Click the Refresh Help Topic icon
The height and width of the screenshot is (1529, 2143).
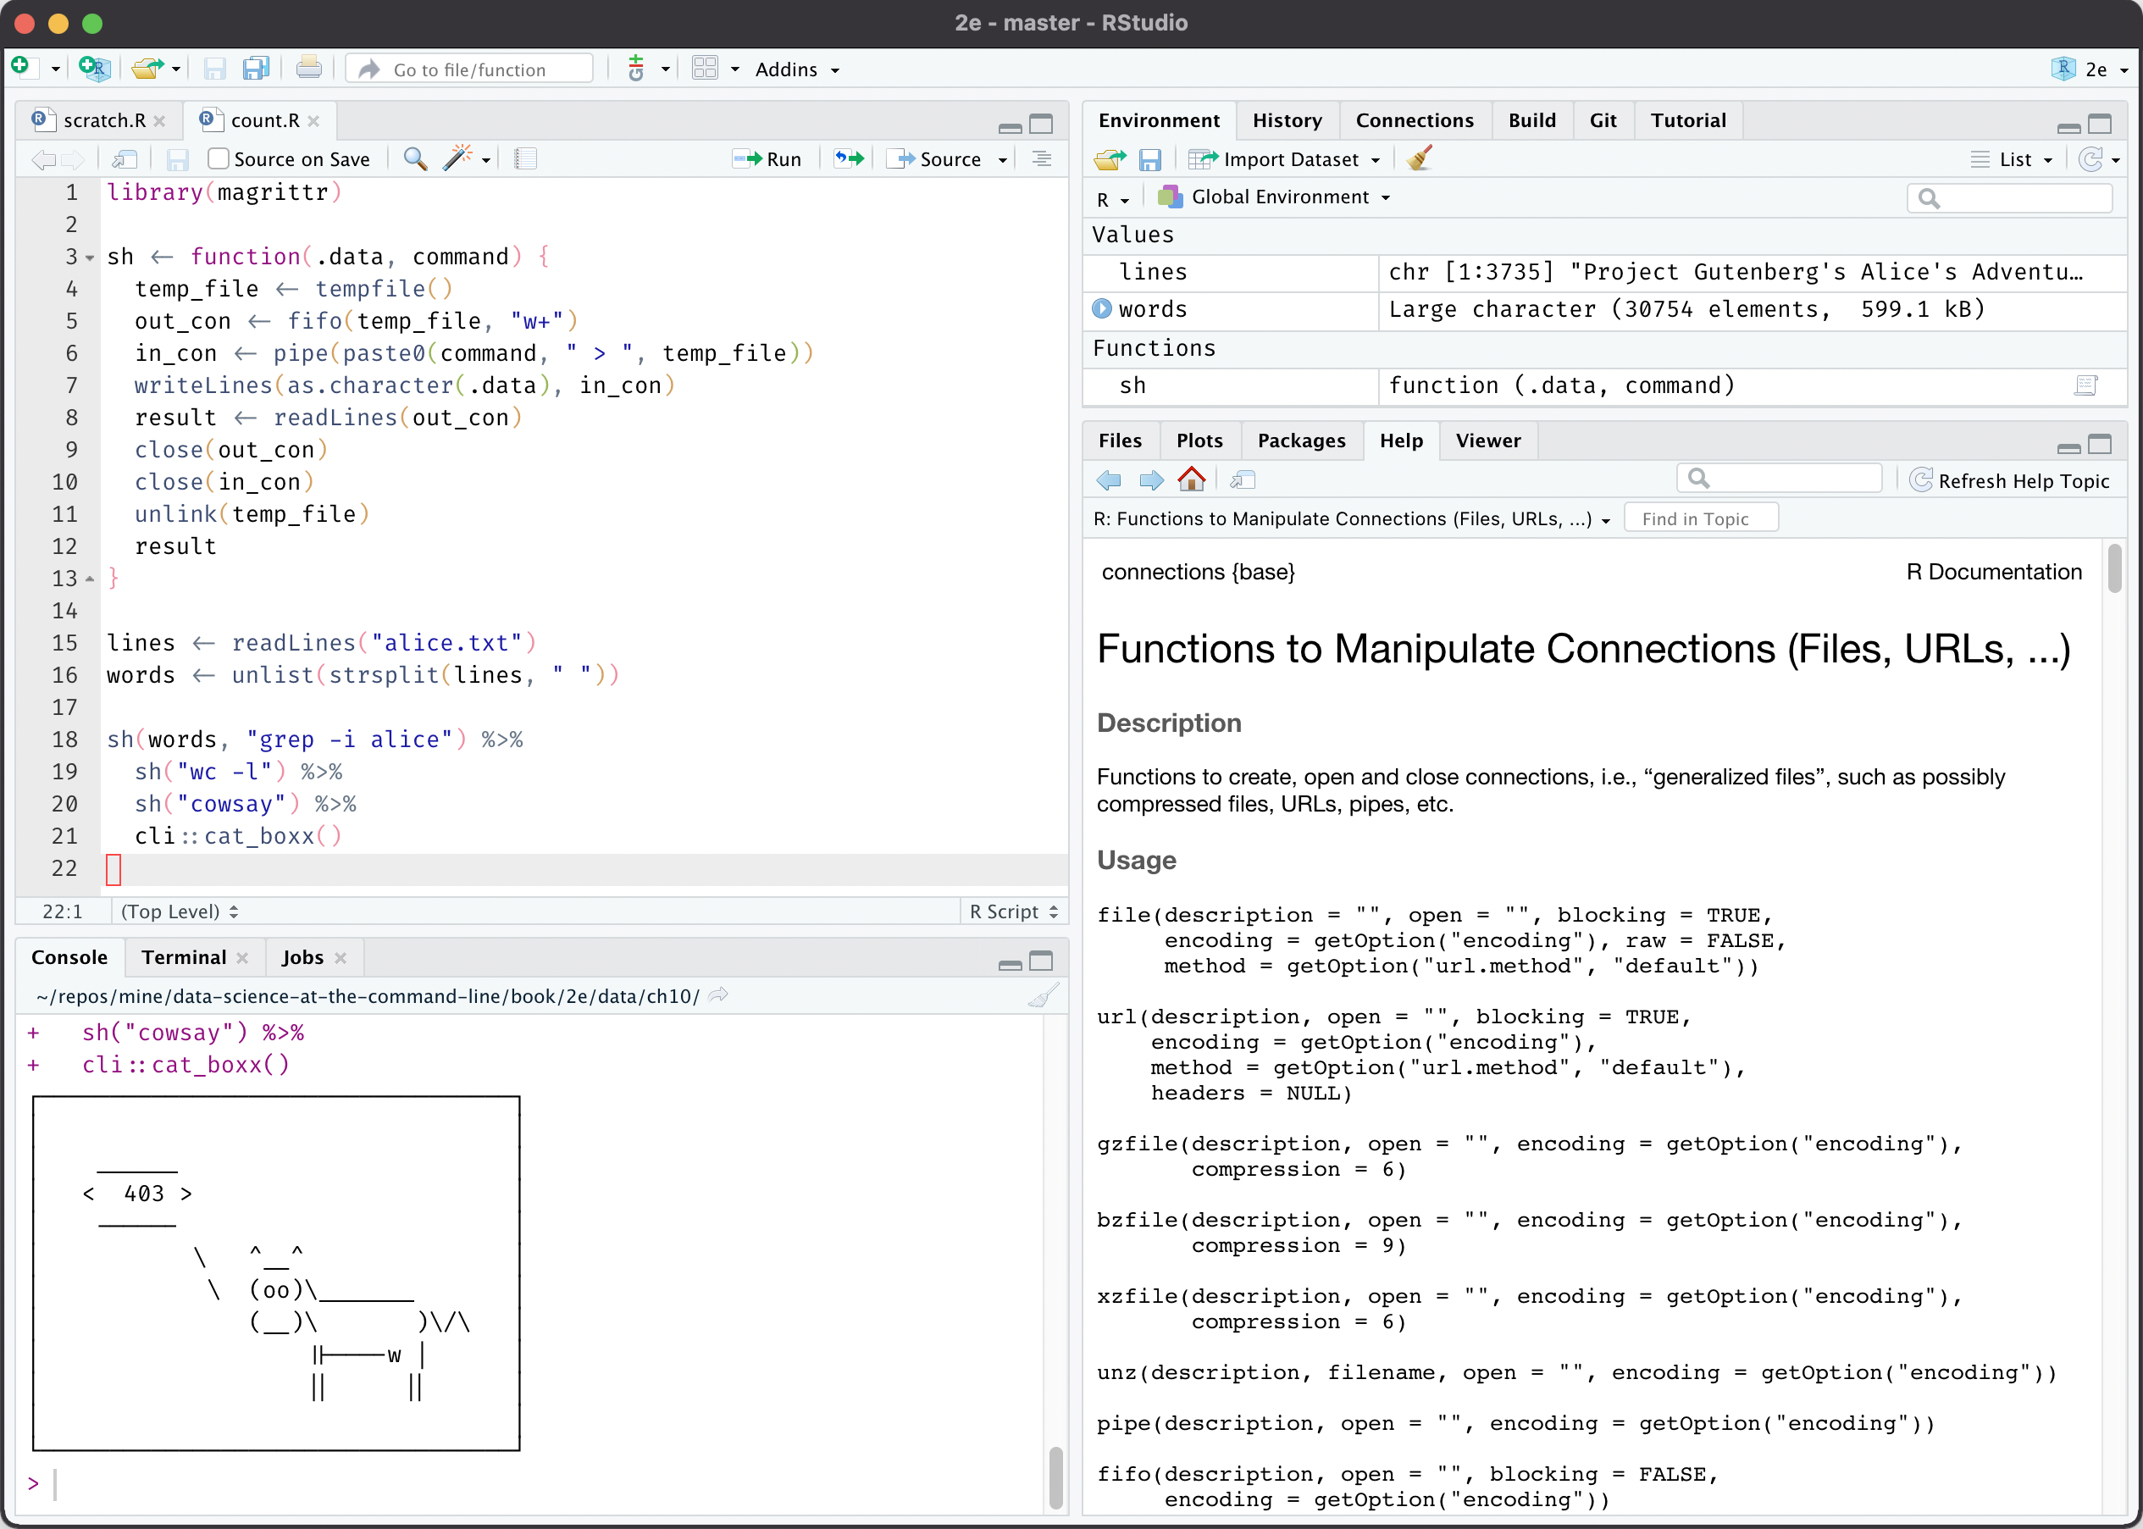pos(1919,480)
